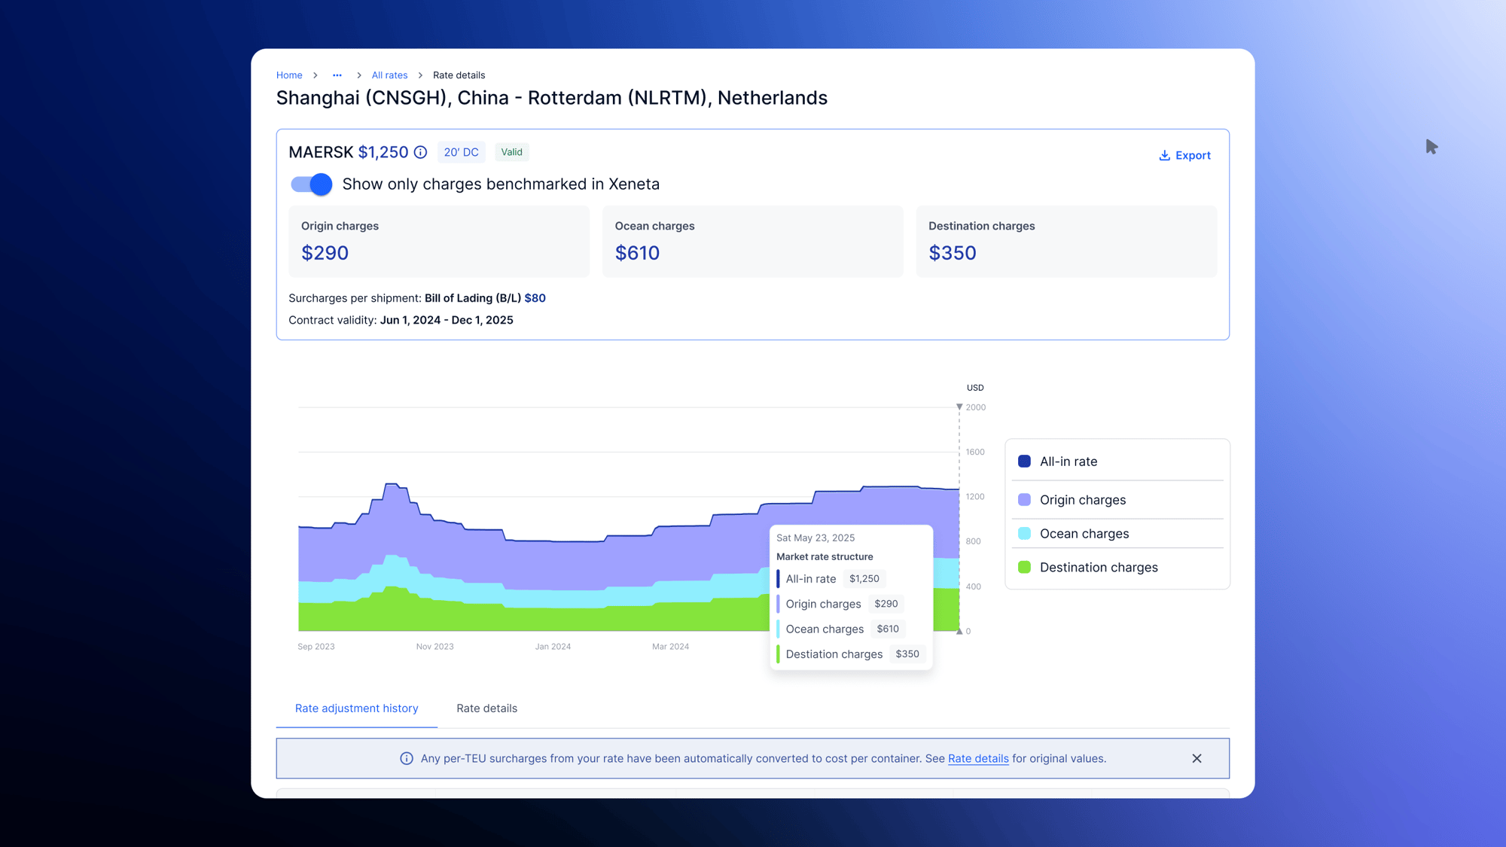Click the info icon next to MAERSK $1,250
The height and width of the screenshot is (847, 1506).
[421, 153]
